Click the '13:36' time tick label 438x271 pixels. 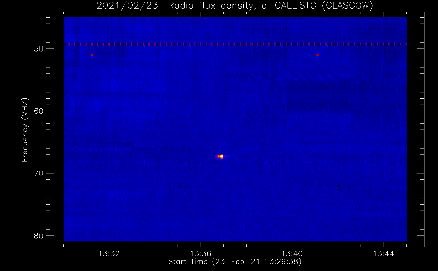(201, 254)
